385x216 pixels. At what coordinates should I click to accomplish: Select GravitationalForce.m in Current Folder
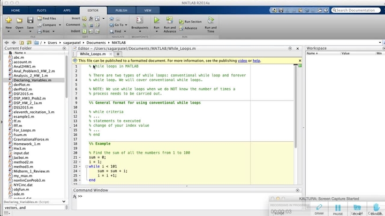pos(31,139)
